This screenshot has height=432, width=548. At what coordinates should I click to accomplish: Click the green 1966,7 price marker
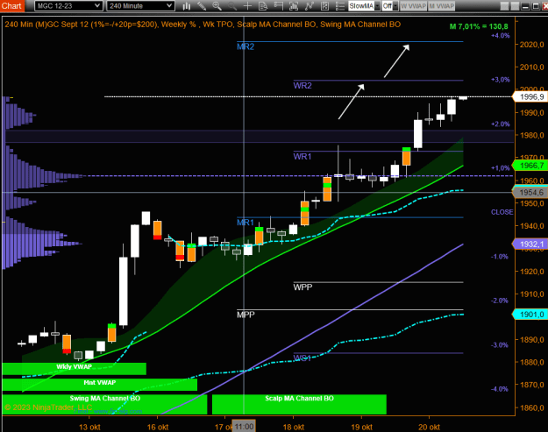click(x=530, y=166)
